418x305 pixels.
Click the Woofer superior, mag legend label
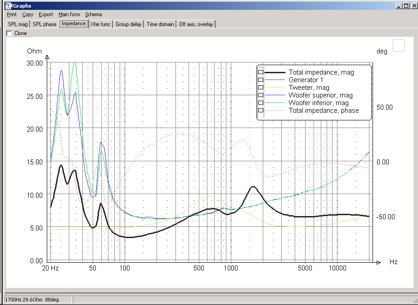pos(321,95)
